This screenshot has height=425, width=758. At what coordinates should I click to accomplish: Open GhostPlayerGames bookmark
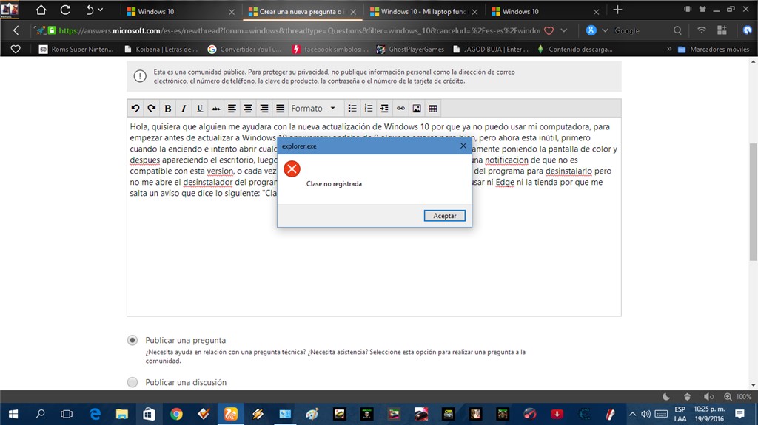tap(410, 50)
